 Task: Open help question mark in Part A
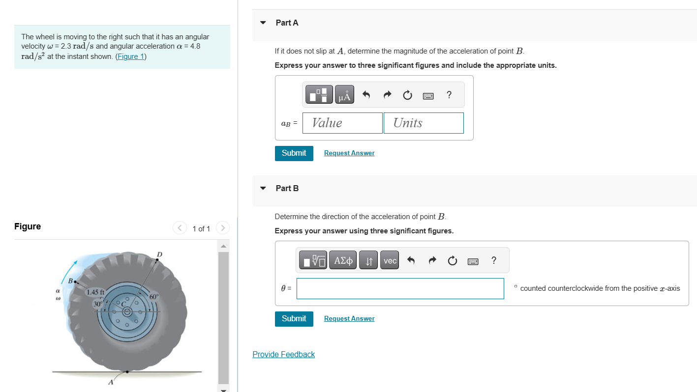click(x=449, y=95)
